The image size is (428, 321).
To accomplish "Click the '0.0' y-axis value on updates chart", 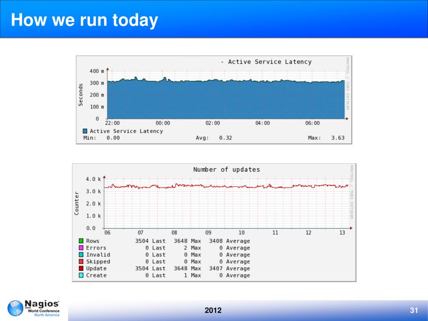I will (x=91, y=228).
